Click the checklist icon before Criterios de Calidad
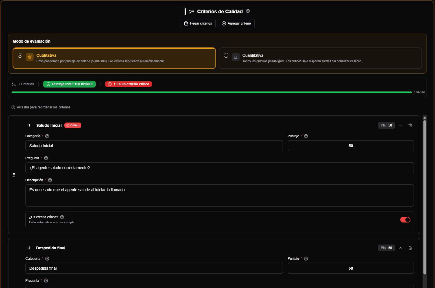This screenshot has width=435, height=288. coord(191,12)
